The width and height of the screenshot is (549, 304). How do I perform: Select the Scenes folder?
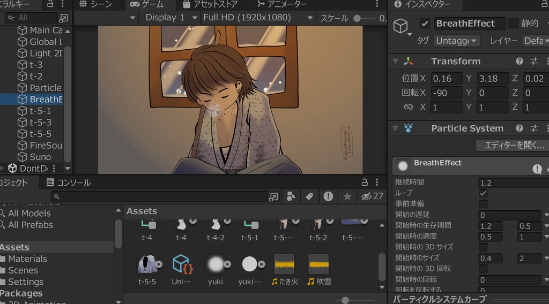[x=19, y=270]
